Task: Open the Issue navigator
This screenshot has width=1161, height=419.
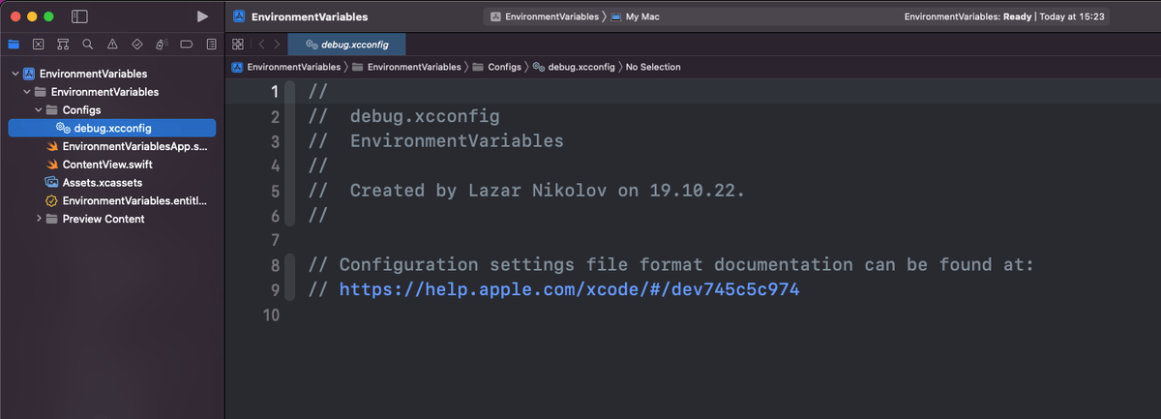Action: (x=112, y=44)
